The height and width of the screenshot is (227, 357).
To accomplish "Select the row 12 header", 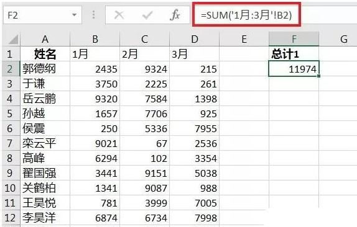I will click(10, 218).
